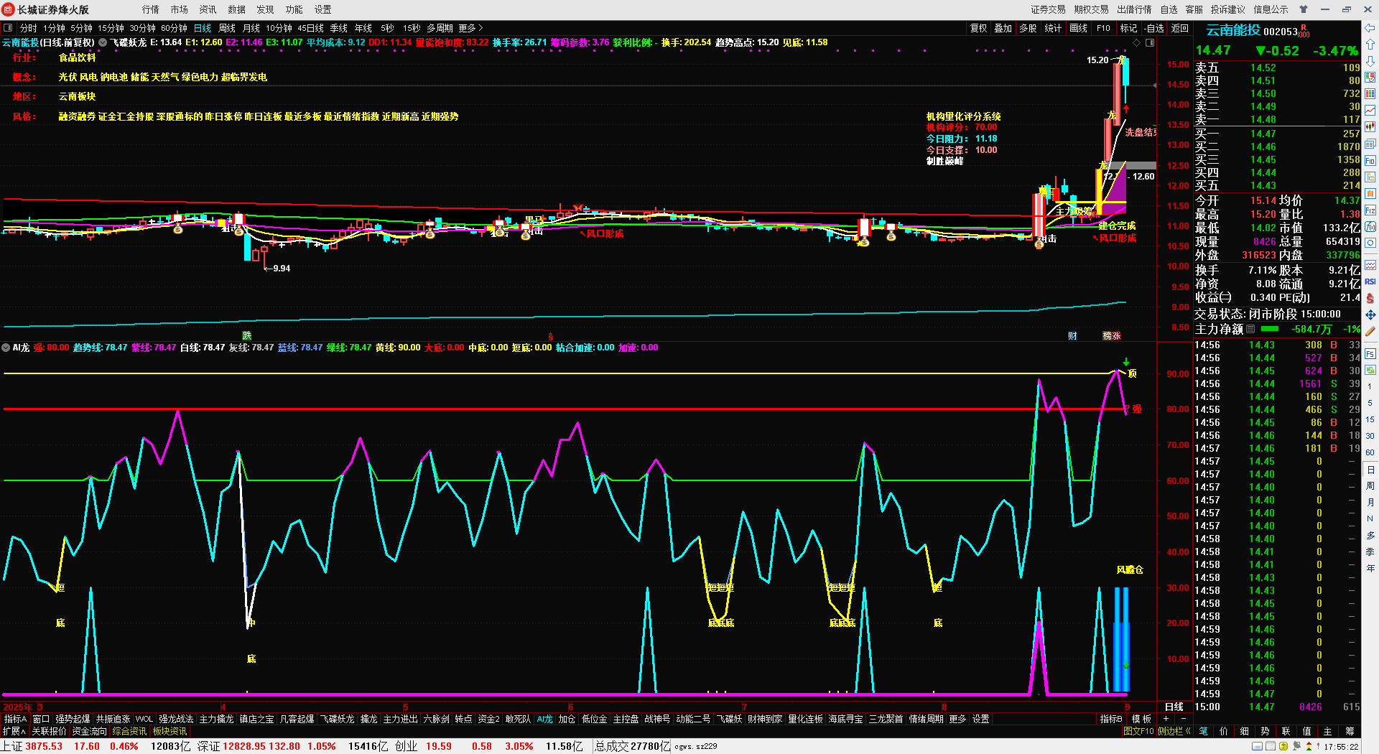1379x754 pixels.
Task: Click the yellow status bar icon near clock
Action: click(x=1283, y=747)
